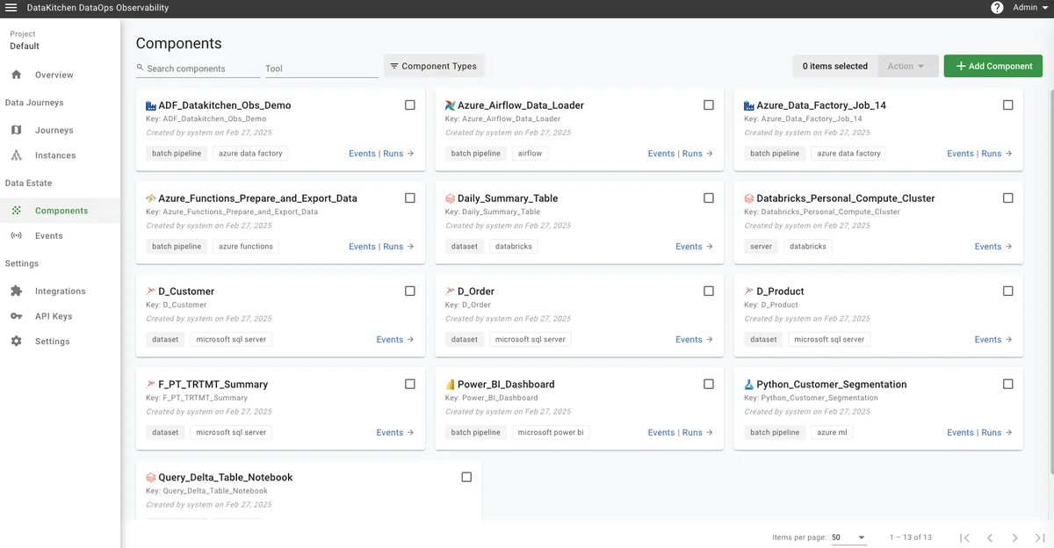Click the help question mark icon
Viewport: 1054px width, 548px height.
997,8
